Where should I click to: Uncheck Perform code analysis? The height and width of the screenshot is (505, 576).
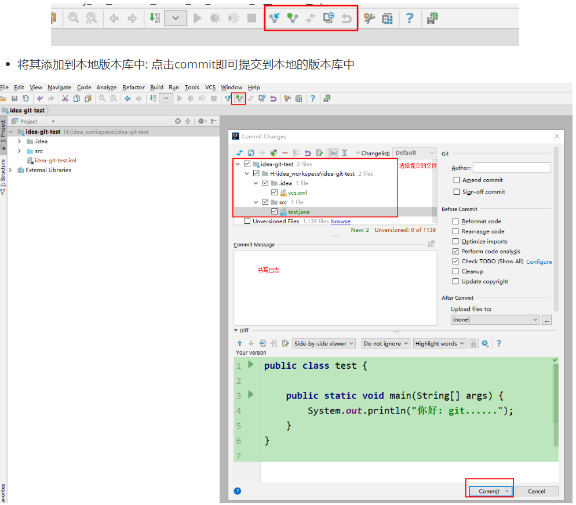click(x=455, y=252)
